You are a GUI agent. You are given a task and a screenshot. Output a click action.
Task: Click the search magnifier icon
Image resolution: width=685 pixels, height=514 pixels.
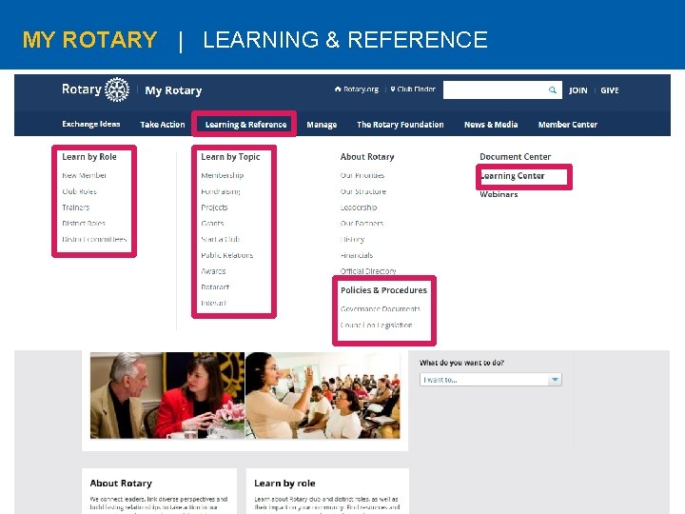(553, 90)
